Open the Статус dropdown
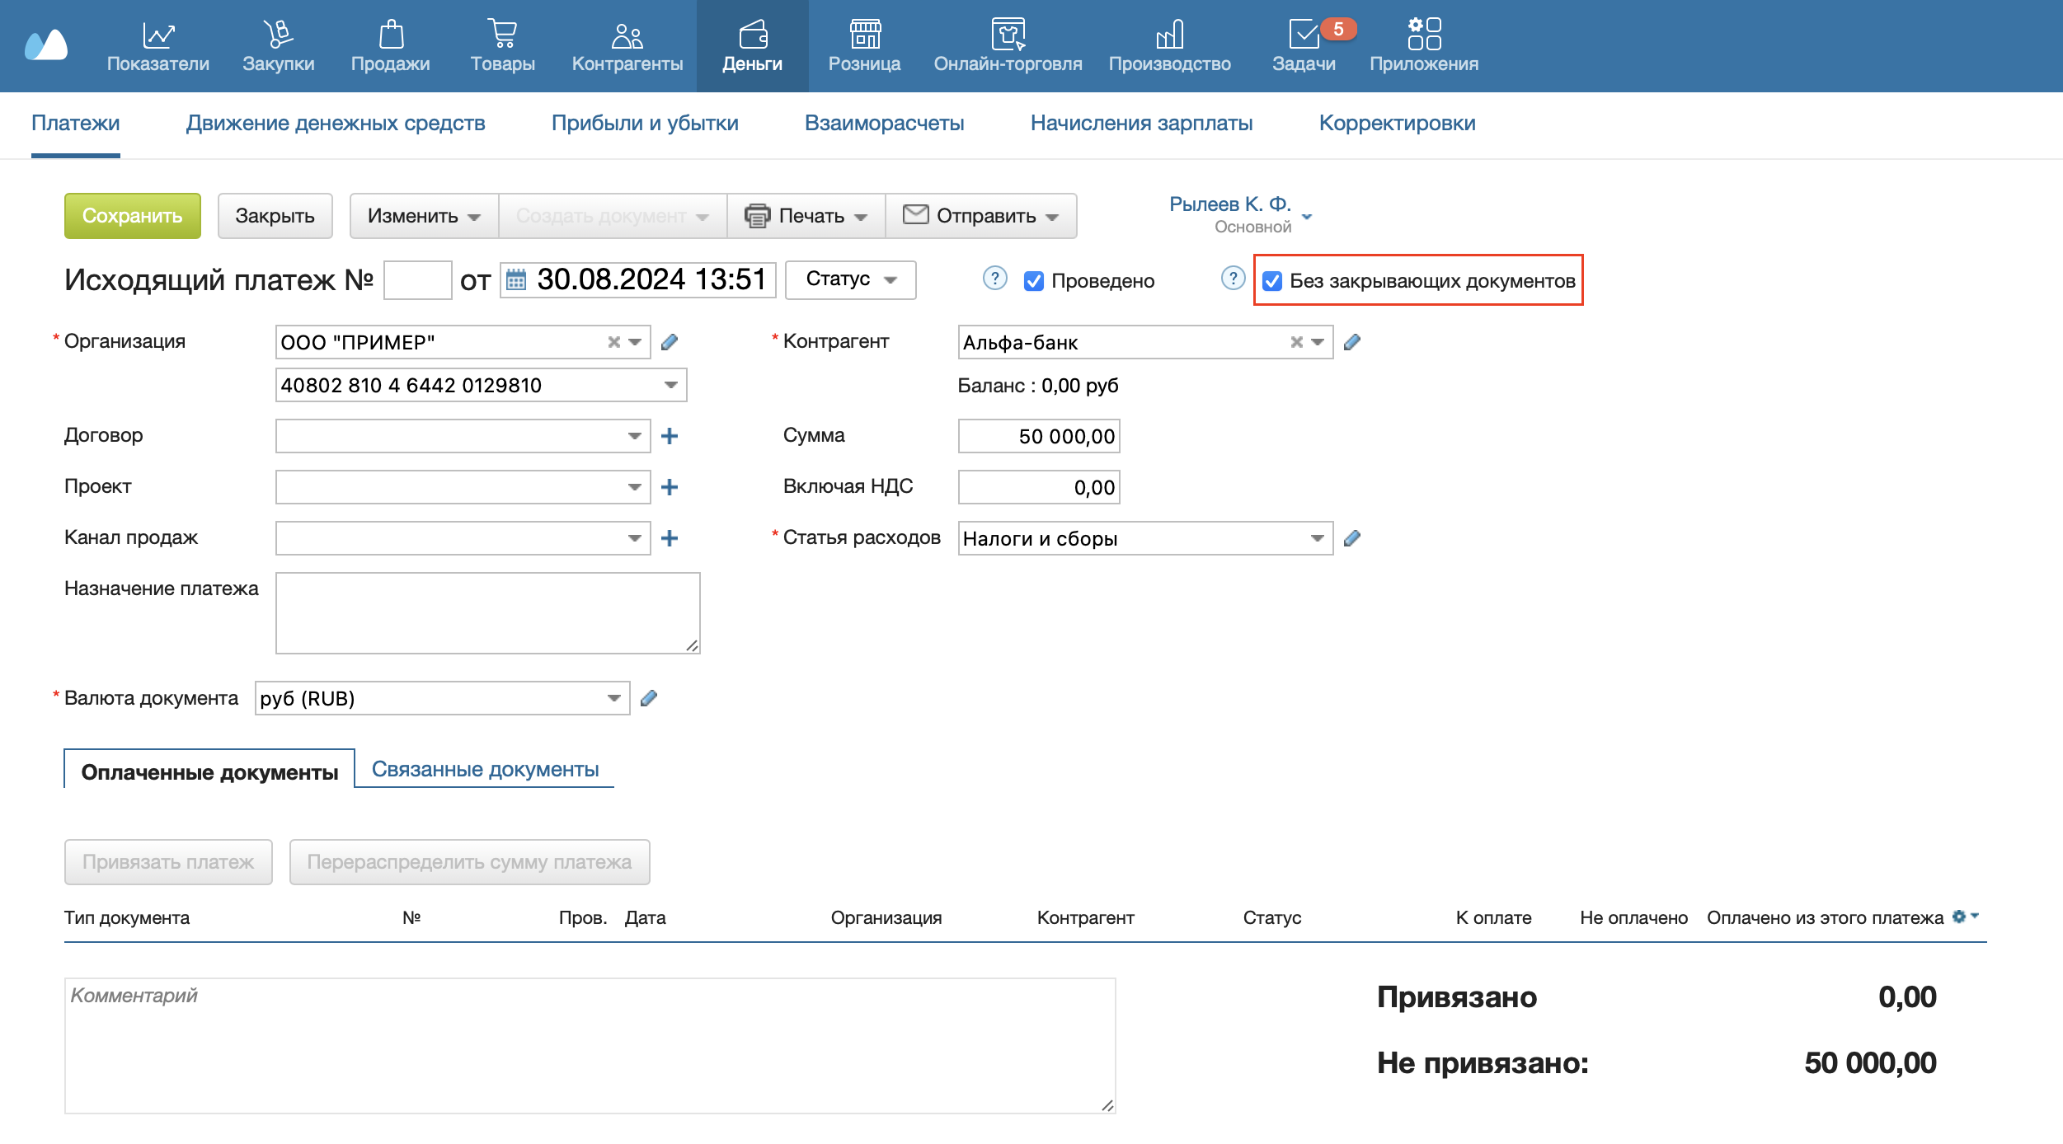This screenshot has width=2063, height=1144. coord(850,279)
